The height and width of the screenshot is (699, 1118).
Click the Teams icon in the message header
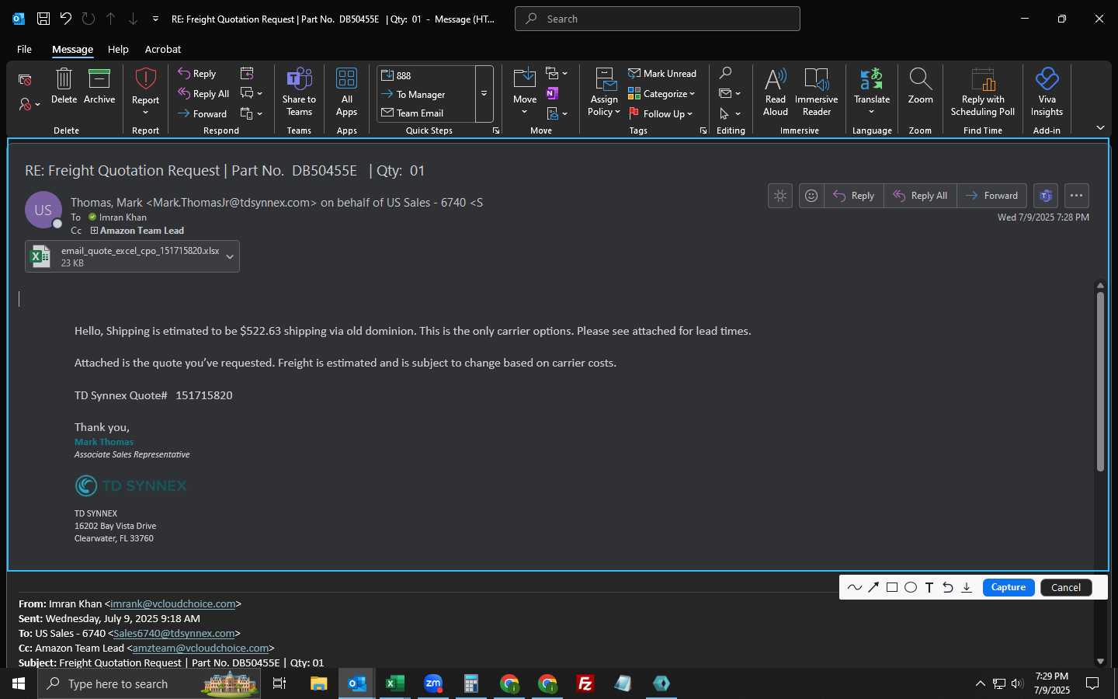point(1046,196)
